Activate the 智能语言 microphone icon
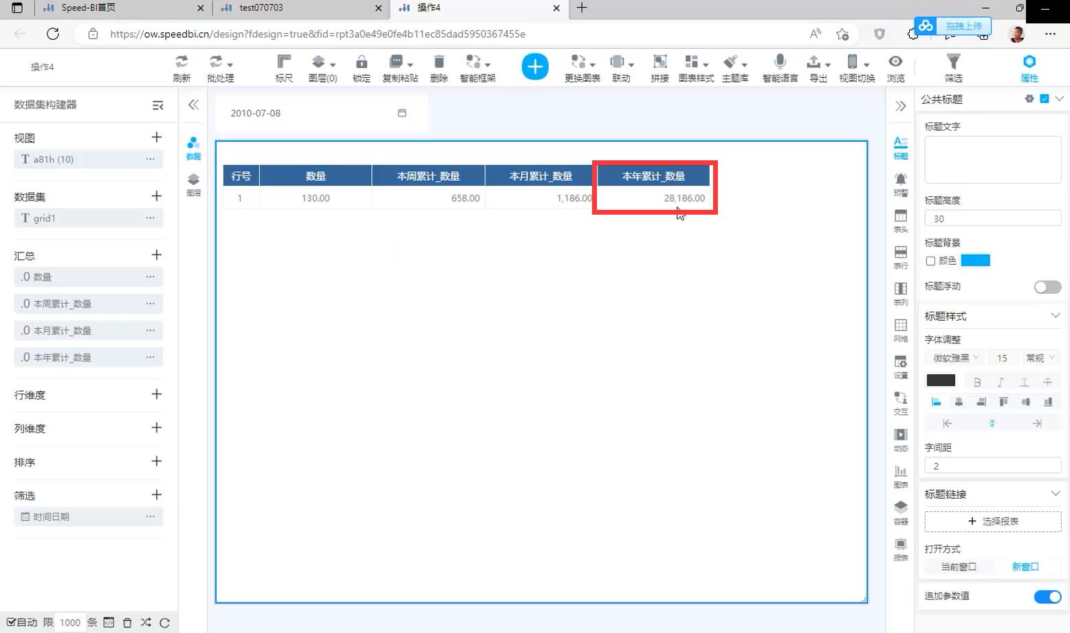1070x633 pixels. pos(780,67)
